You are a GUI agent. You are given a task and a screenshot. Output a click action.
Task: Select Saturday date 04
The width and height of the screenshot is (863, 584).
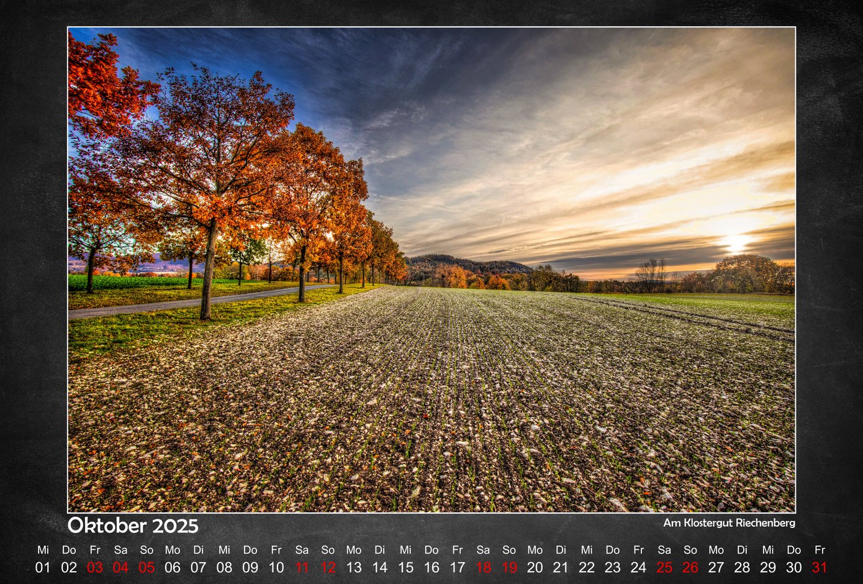pos(120,567)
